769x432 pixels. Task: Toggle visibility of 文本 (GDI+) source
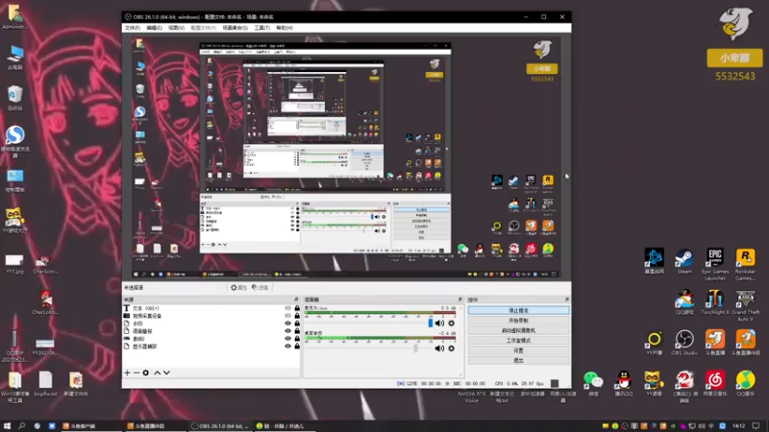(x=287, y=308)
